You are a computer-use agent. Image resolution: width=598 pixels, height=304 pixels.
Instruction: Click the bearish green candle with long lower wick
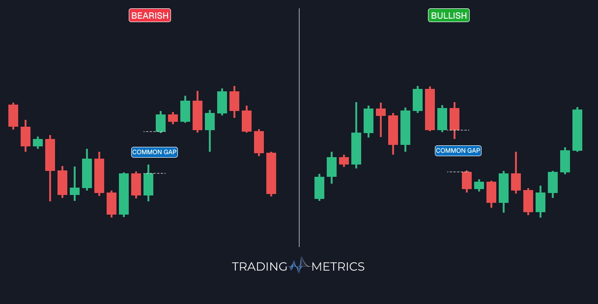click(210, 122)
